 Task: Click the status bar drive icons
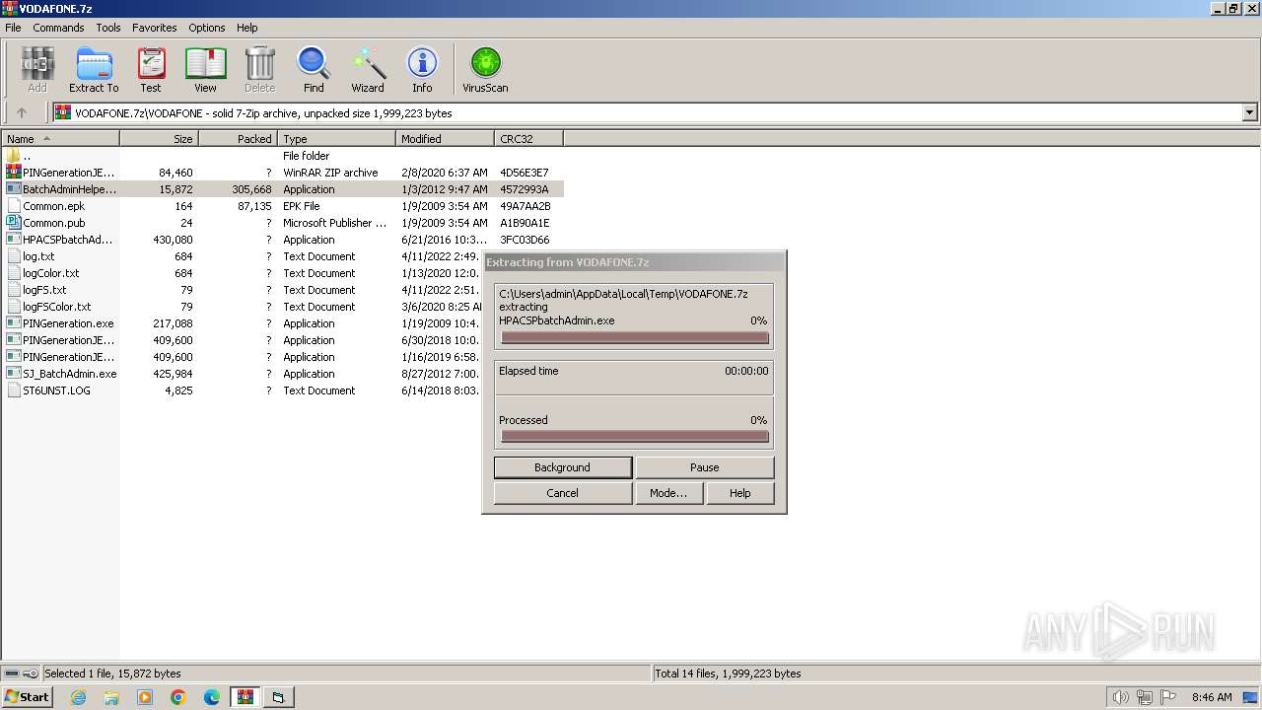click(x=21, y=674)
